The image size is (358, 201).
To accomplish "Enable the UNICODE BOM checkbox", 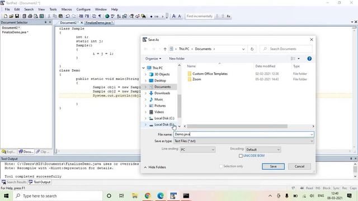I will 241,156.
